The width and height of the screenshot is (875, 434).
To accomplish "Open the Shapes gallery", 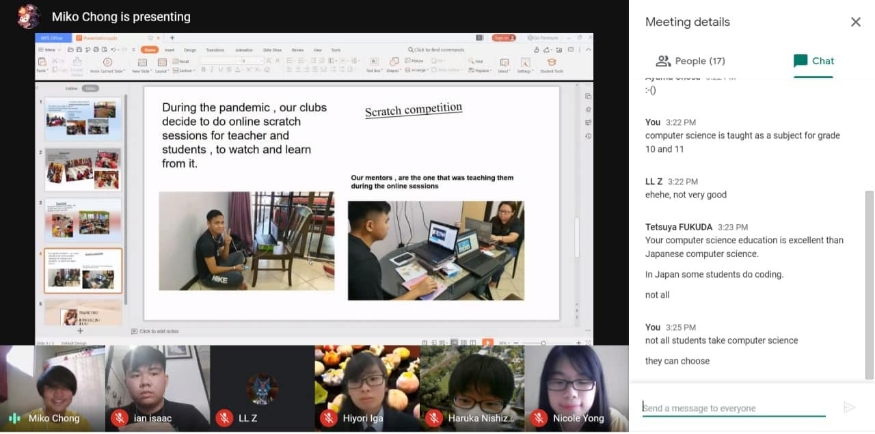I will pyautogui.click(x=393, y=66).
